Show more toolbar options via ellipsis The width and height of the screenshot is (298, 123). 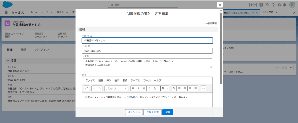point(203,88)
